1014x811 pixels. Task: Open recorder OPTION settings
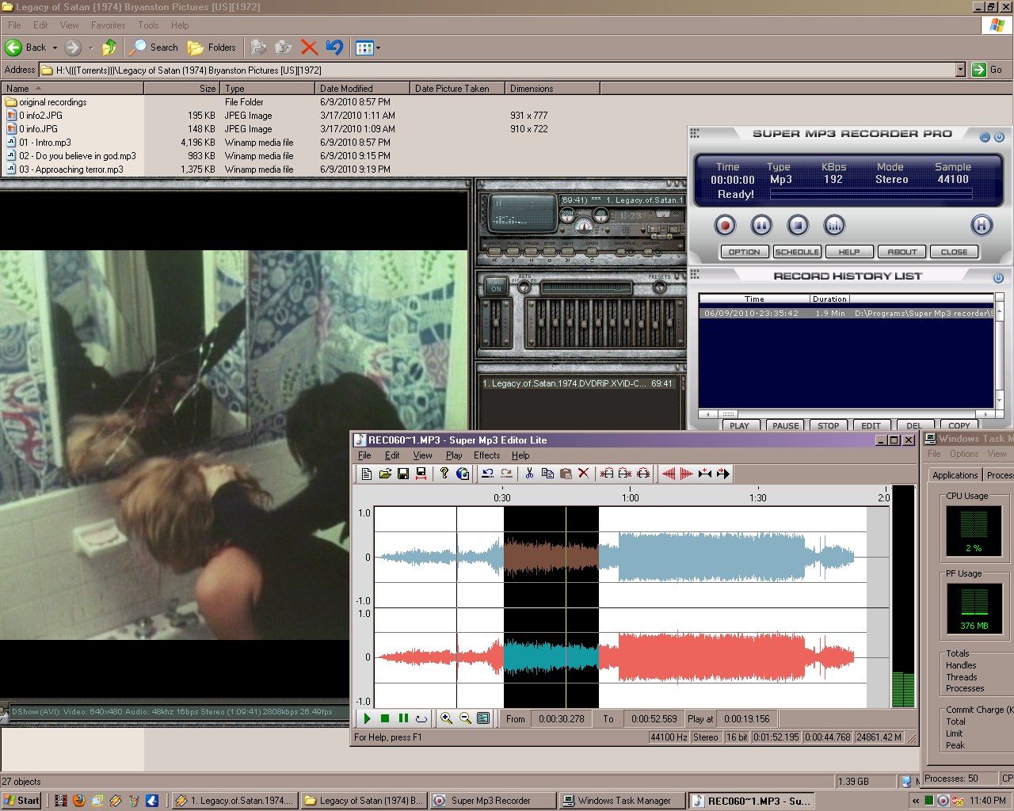(x=744, y=252)
